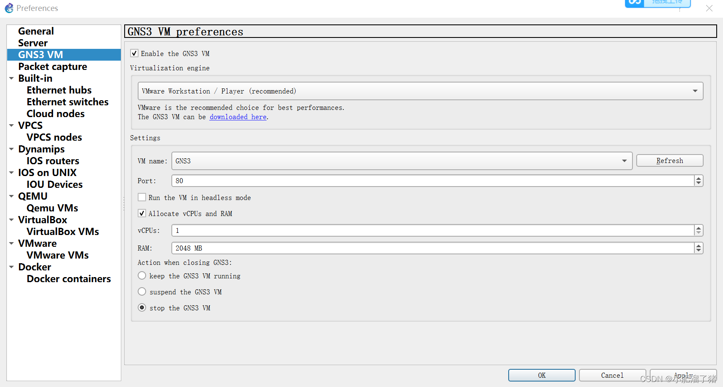Click into the Port input field

click(432, 181)
